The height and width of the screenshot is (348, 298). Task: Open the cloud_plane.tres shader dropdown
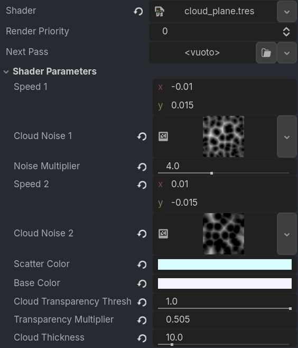click(287, 12)
